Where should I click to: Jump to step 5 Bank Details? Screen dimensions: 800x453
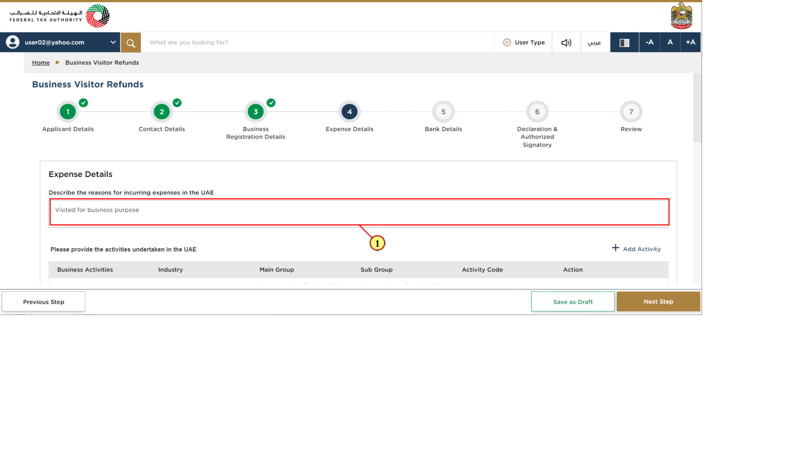444,112
